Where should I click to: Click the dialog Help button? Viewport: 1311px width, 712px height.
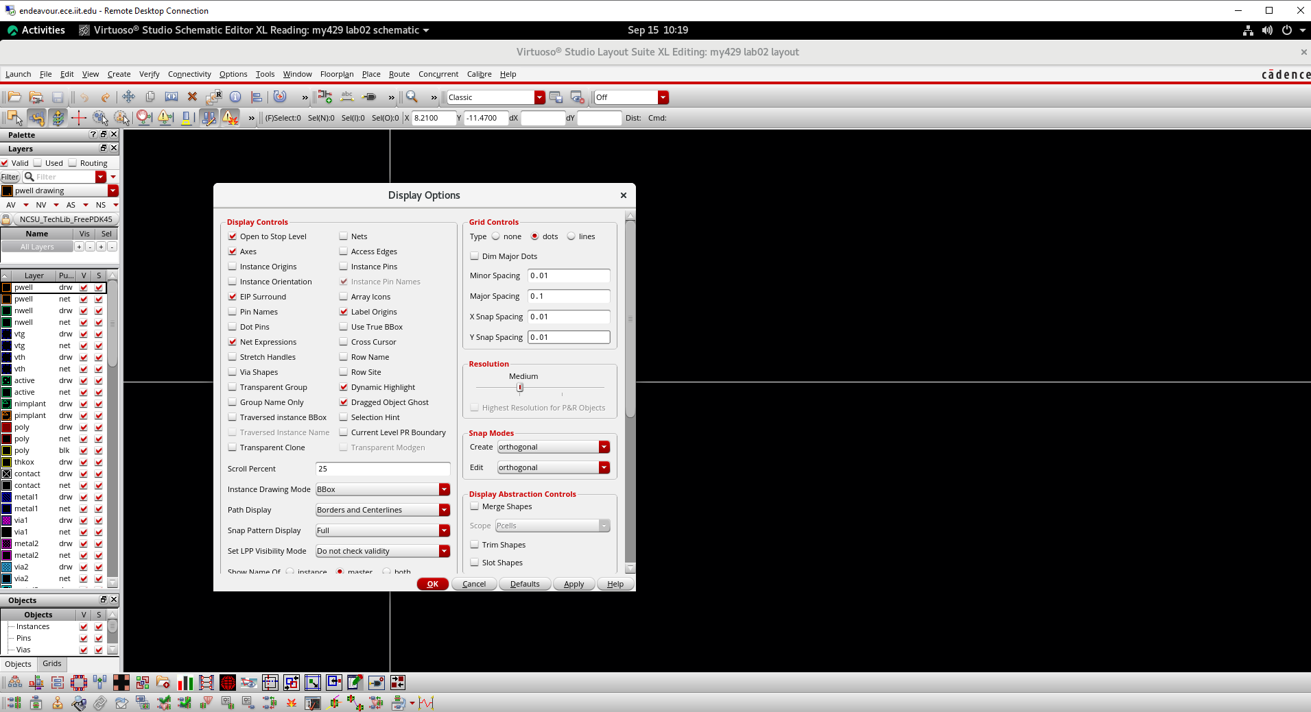615,584
